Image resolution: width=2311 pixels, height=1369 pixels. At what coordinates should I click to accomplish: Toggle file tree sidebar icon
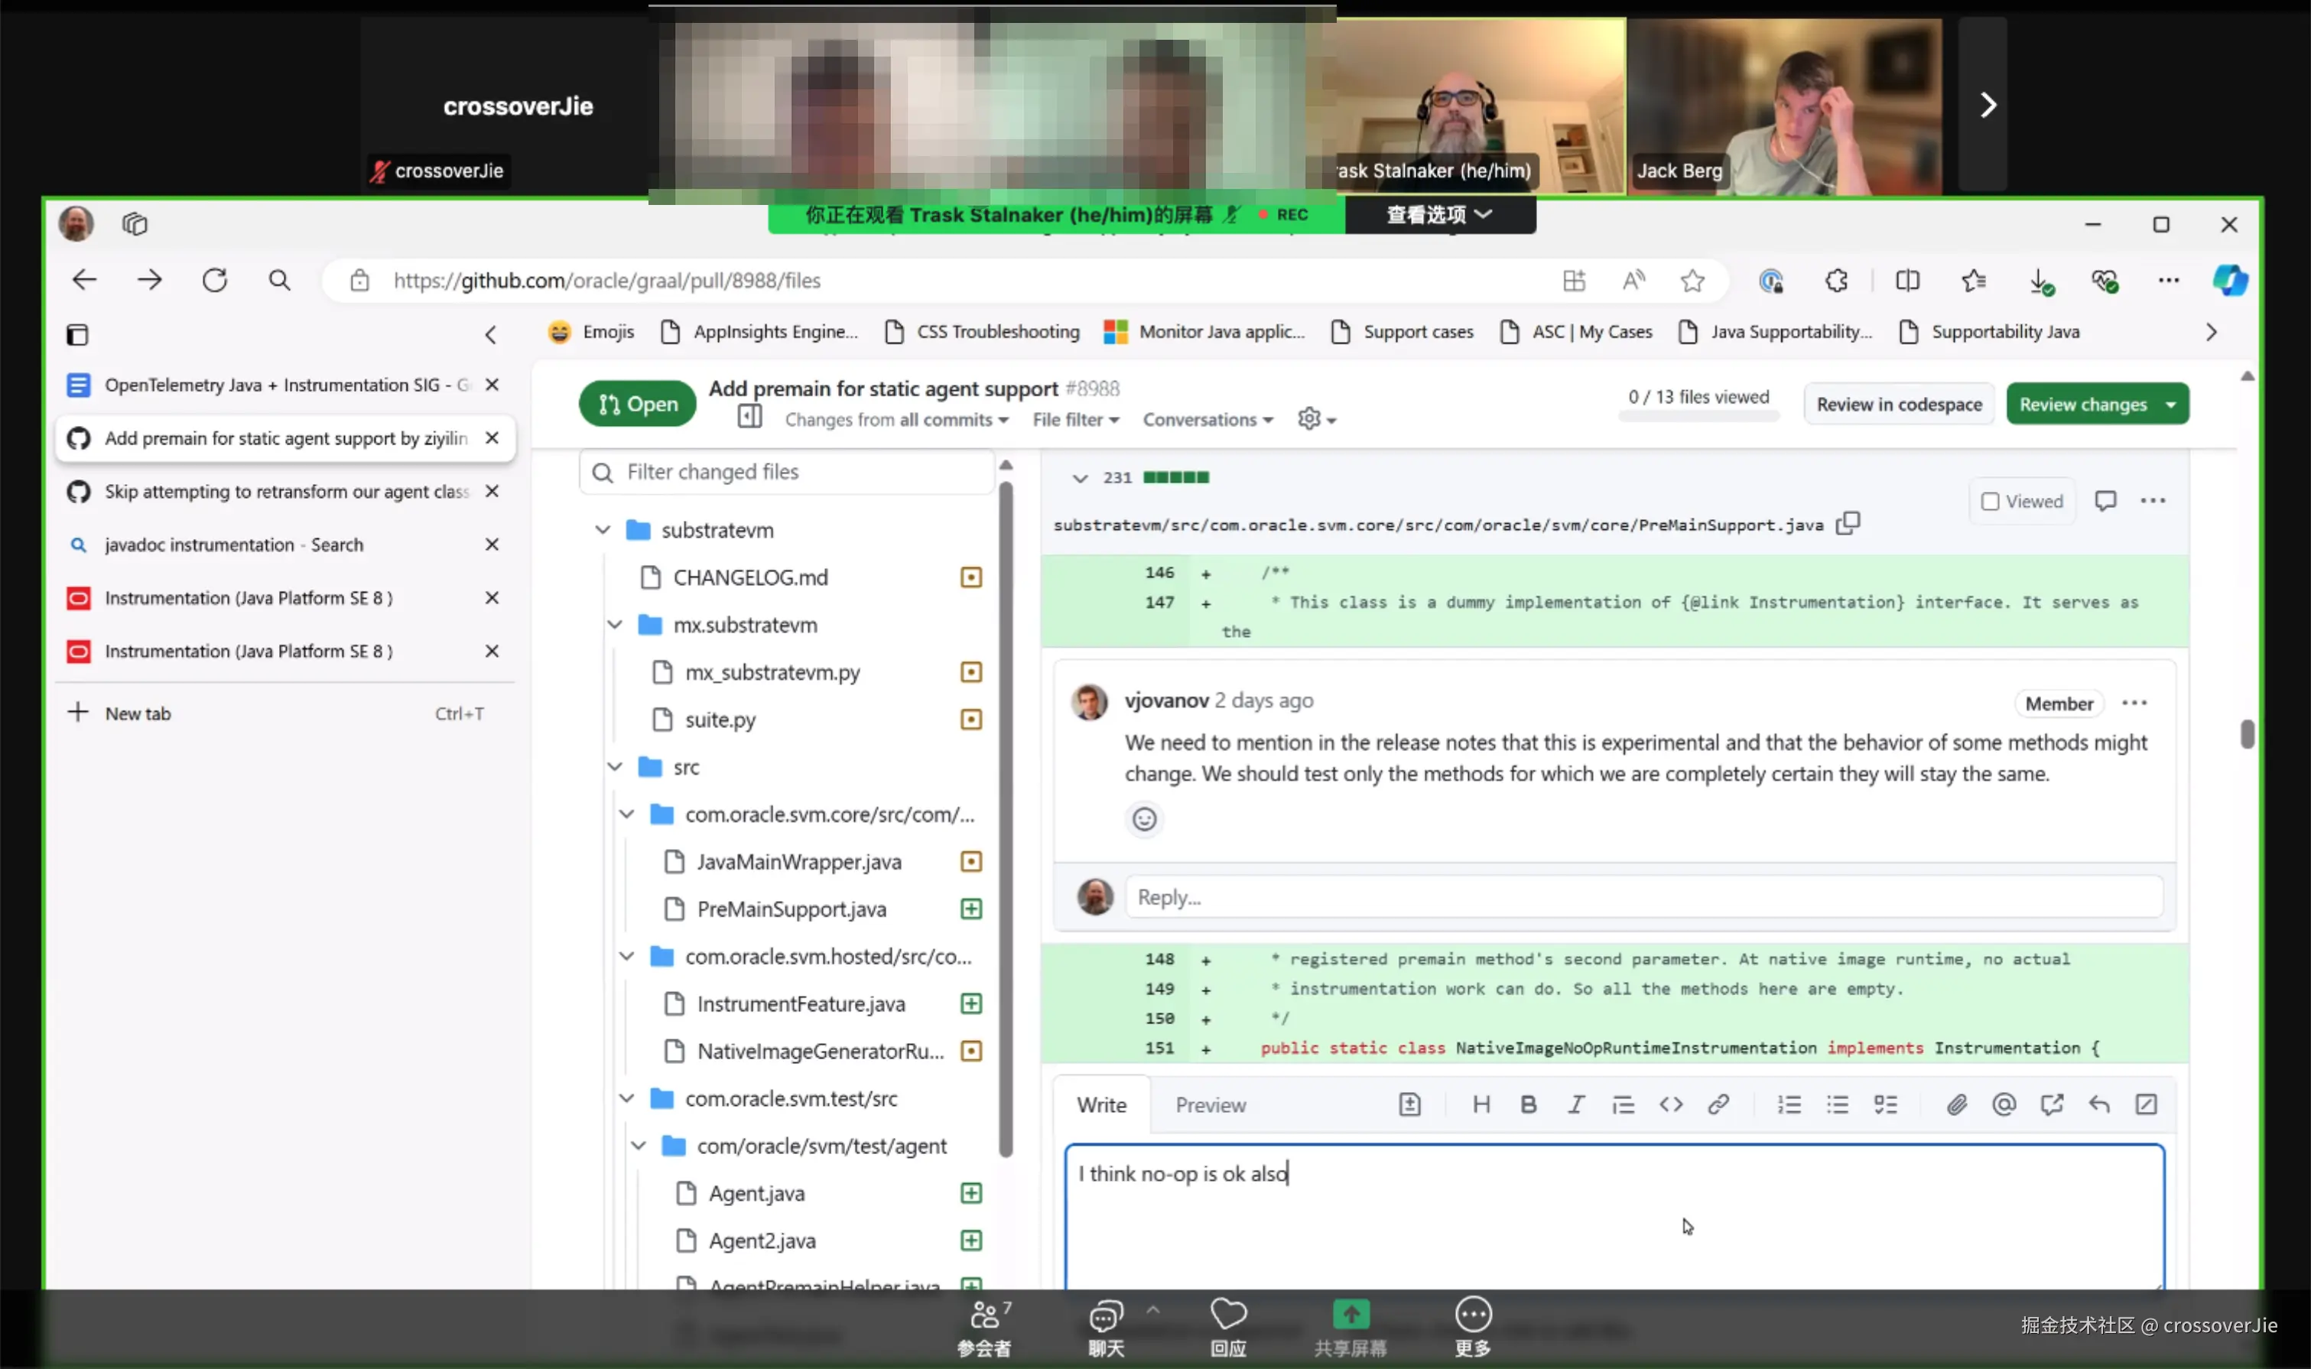(749, 418)
